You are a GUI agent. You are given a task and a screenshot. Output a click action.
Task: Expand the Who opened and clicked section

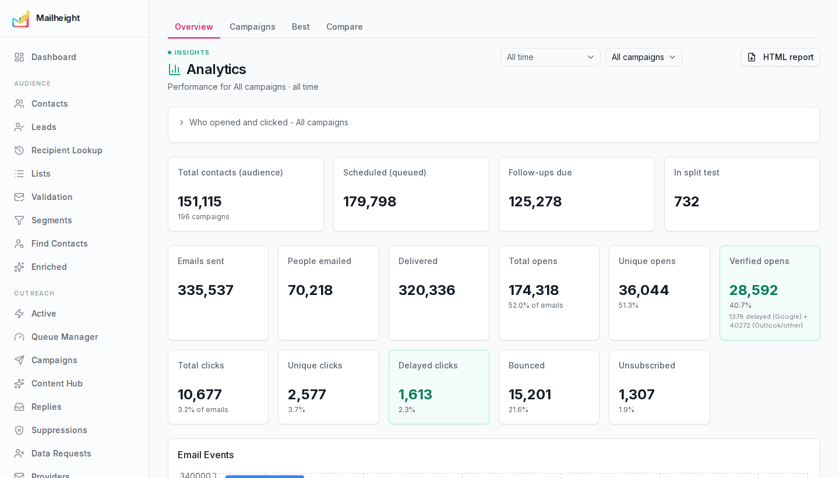point(494,122)
